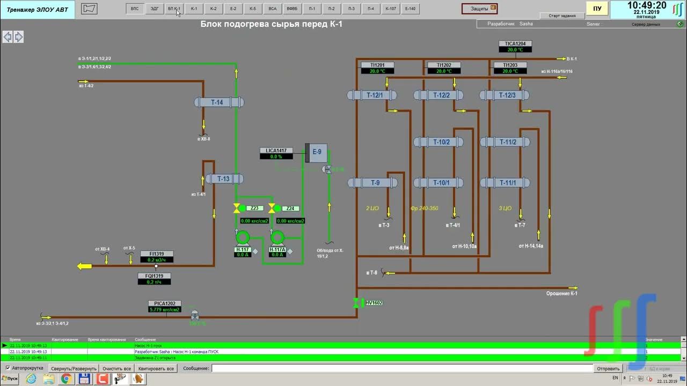687x386 pixels.
Task: Open the Е-140 screen tab
Action: (x=410, y=9)
